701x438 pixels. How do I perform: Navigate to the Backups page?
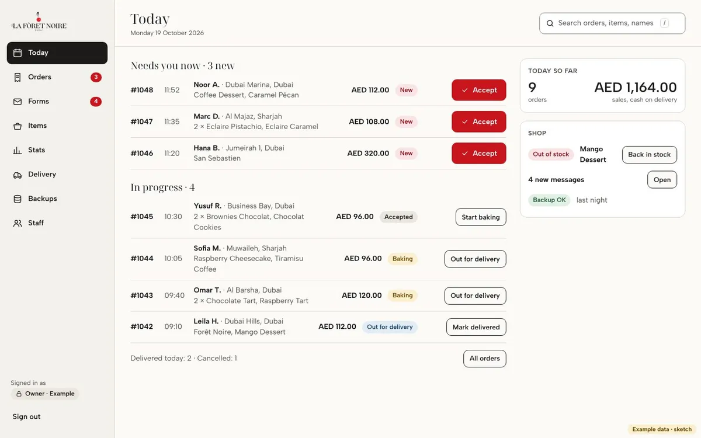(57, 199)
